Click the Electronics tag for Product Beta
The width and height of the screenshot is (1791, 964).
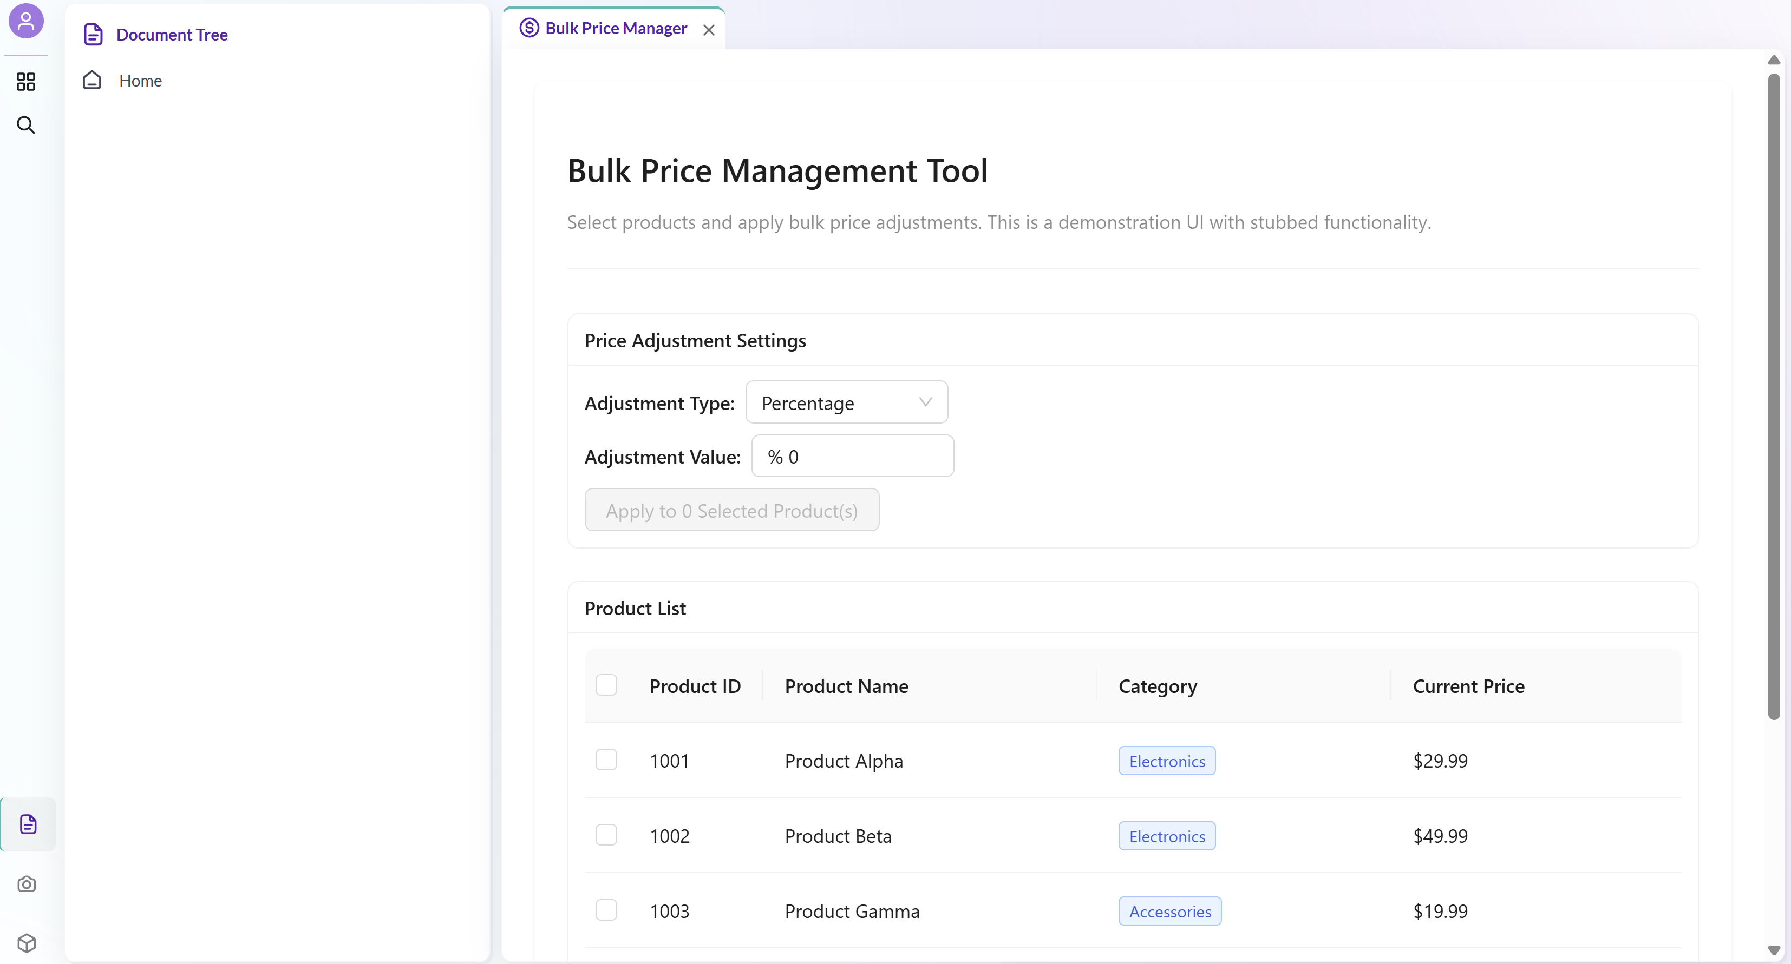(1166, 836)
